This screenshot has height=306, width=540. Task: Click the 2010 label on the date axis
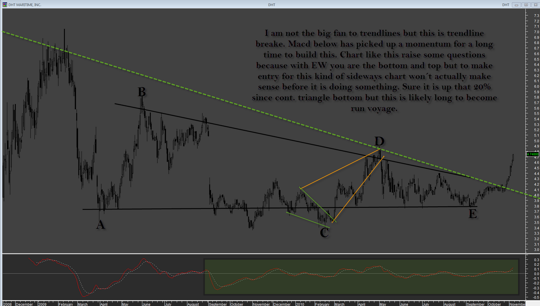(300, 304)
